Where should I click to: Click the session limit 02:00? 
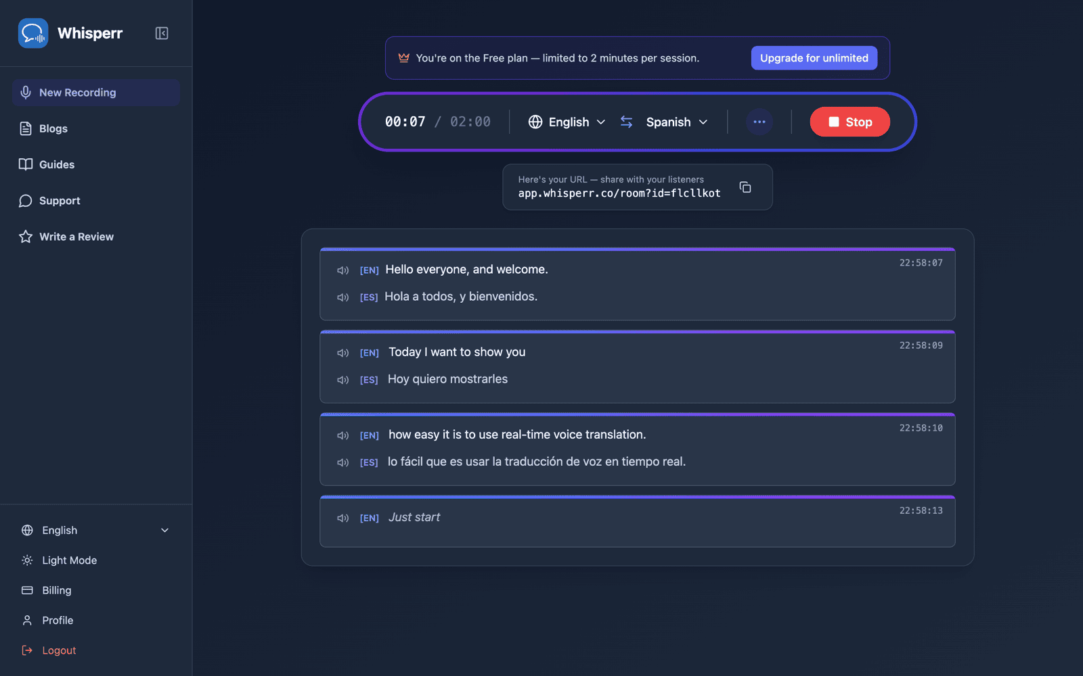pyautogui.click(x=470, y=122)
